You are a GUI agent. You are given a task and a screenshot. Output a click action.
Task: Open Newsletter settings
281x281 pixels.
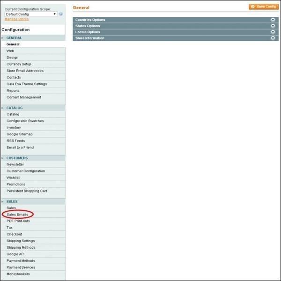pos(15,164)
